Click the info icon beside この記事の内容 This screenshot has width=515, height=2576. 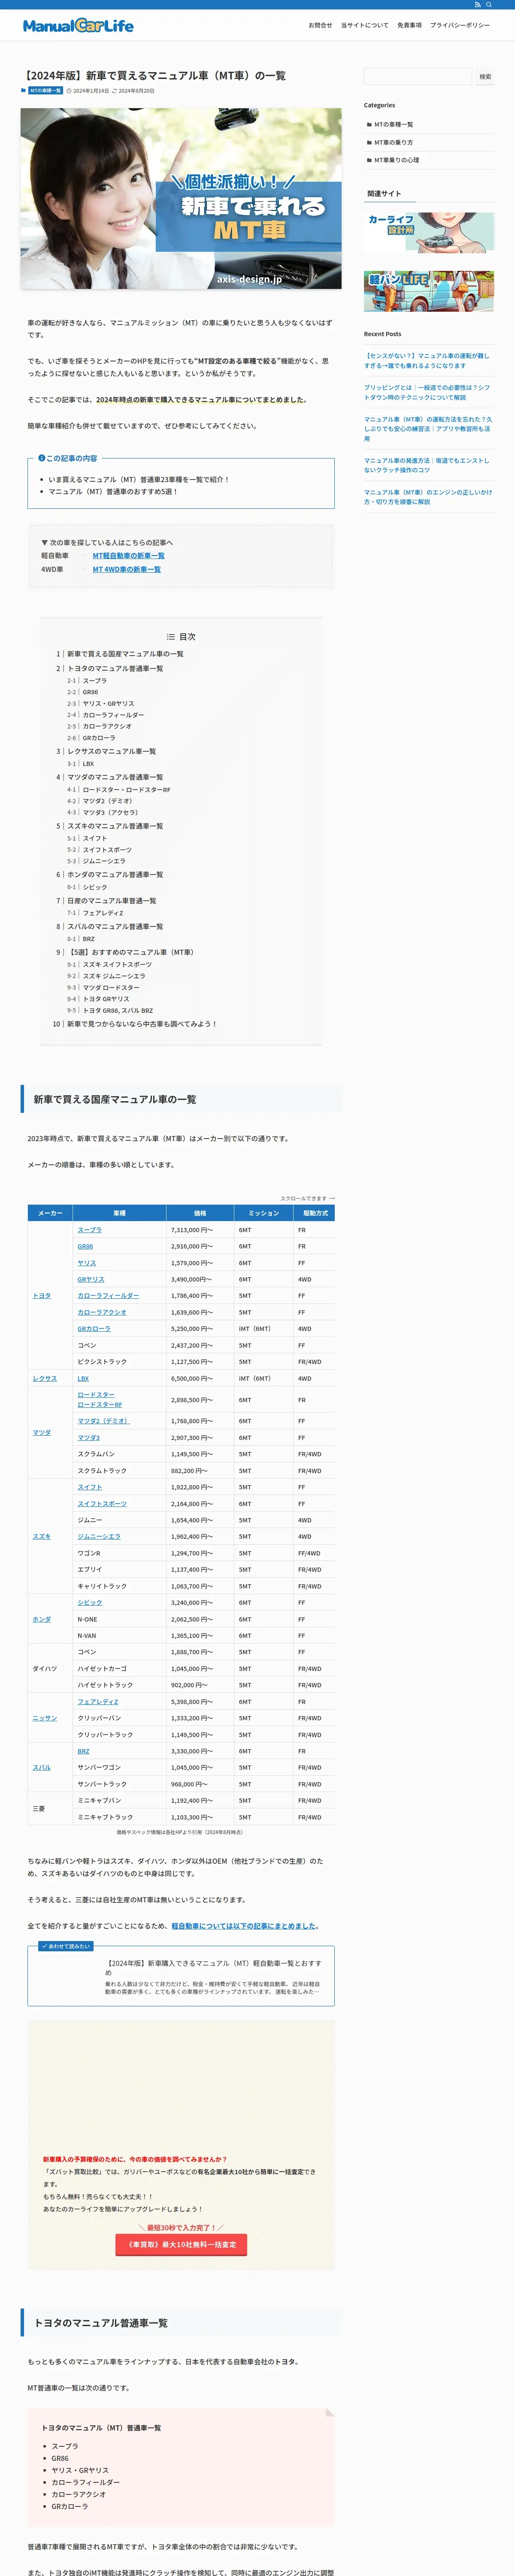[41, 458]
